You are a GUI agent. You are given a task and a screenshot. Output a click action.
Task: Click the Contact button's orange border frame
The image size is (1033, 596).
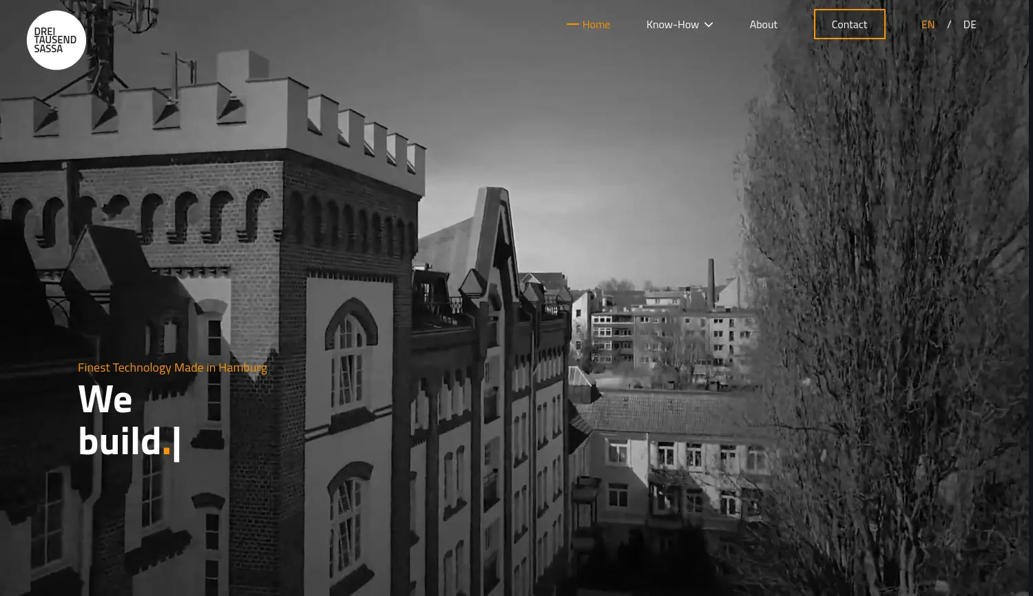coord(849,9)
